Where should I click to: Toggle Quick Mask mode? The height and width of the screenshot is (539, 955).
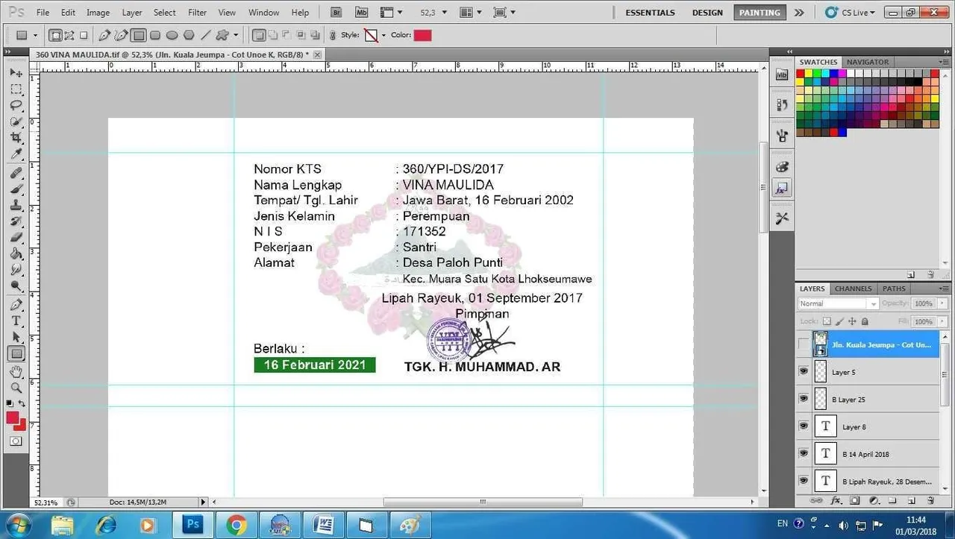pyautogui.click(x=16, y=441)
